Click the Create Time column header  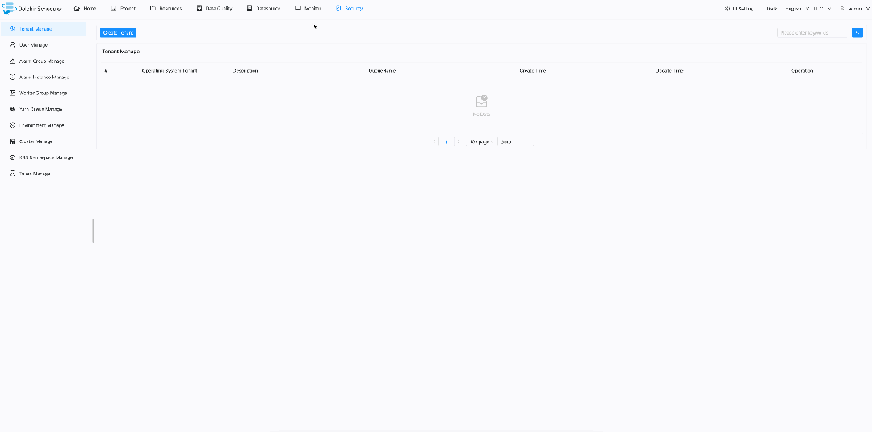click(x=533, y=71)
